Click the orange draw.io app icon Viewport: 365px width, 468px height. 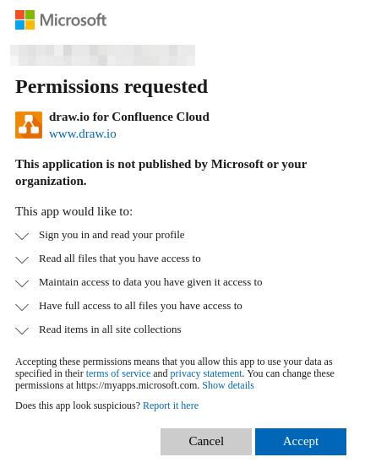[29, 125]
